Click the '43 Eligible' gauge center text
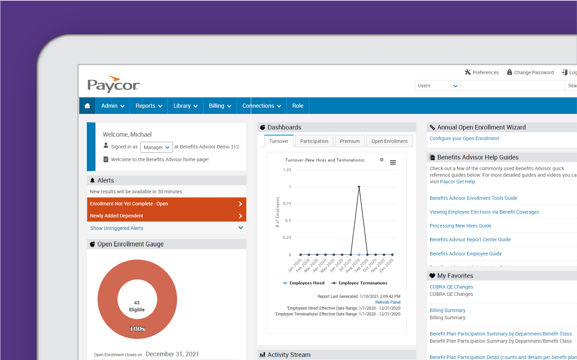The image size is (577, 360). pyautogui.click(x=137, y=306)
